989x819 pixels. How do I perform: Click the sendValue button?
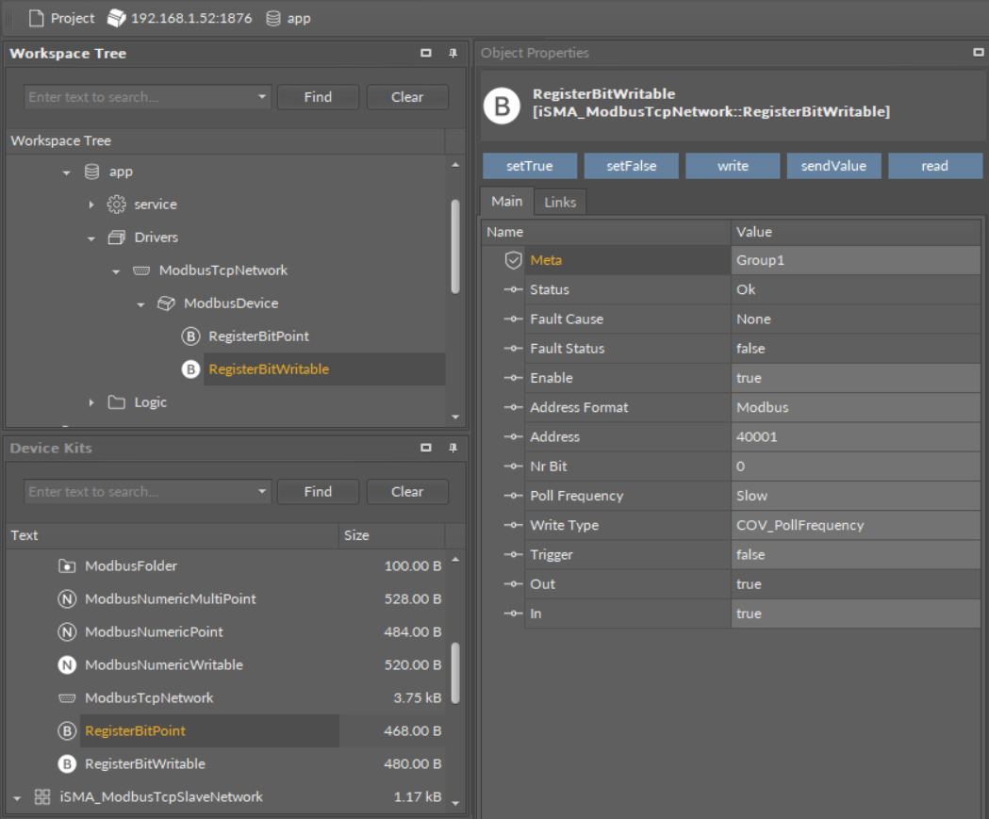click(833, 166)
